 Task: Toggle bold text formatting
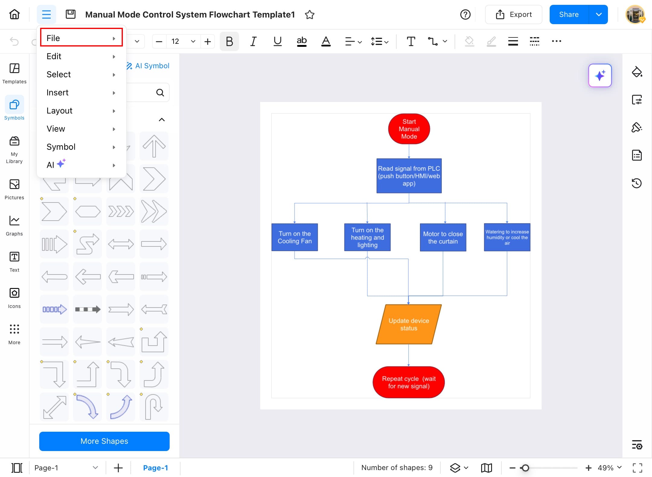click(229, 41)
